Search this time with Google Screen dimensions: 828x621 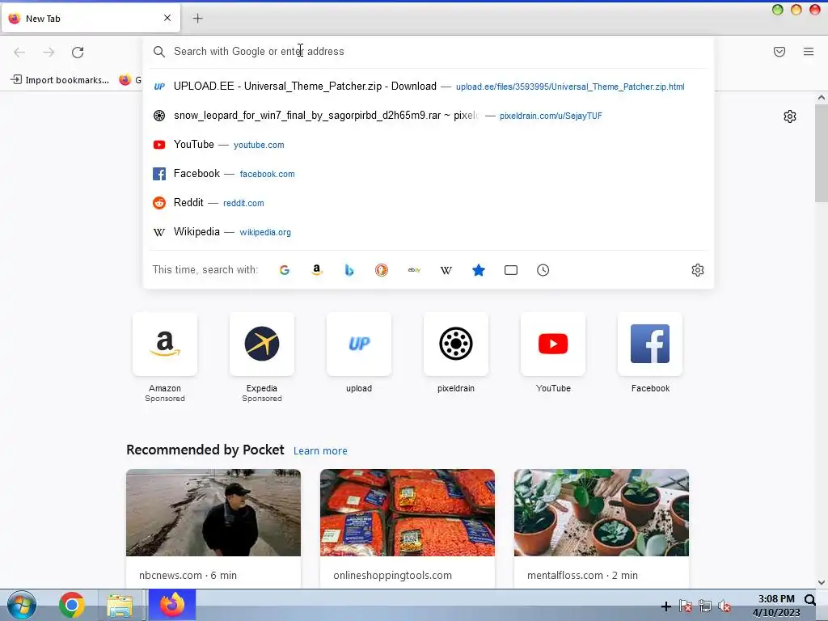[285, 270]
